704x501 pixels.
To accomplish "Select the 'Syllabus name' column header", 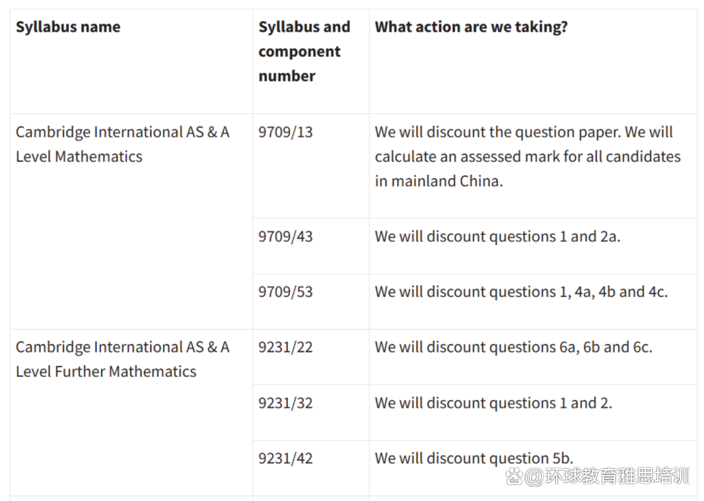I will tap(68, 27).
